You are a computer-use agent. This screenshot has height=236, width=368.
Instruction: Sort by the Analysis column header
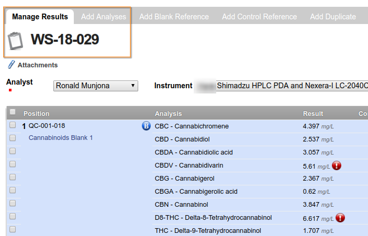coord(168,113)
